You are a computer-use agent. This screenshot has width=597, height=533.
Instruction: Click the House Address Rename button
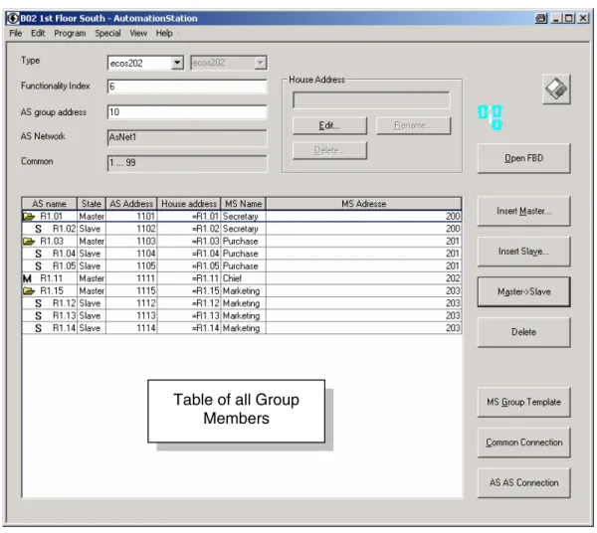click(414, 125)
